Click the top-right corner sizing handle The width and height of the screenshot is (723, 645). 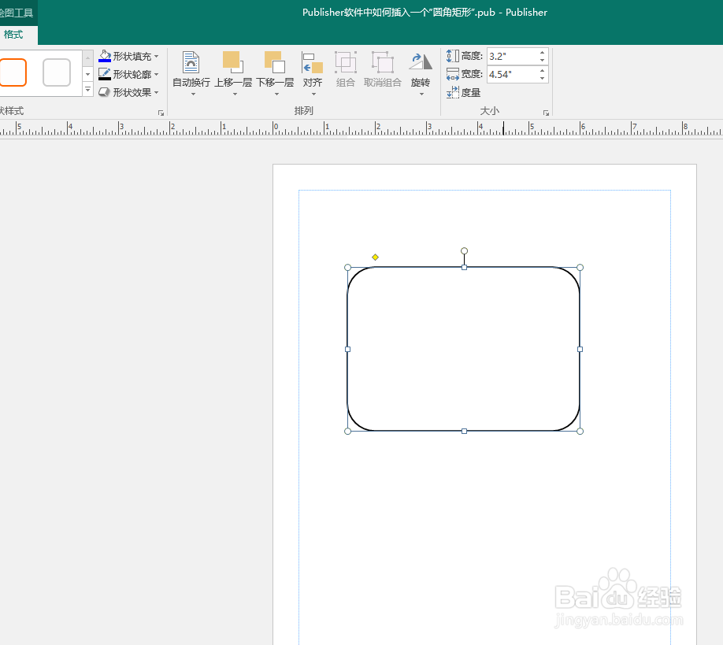click(x=580, y=268)
